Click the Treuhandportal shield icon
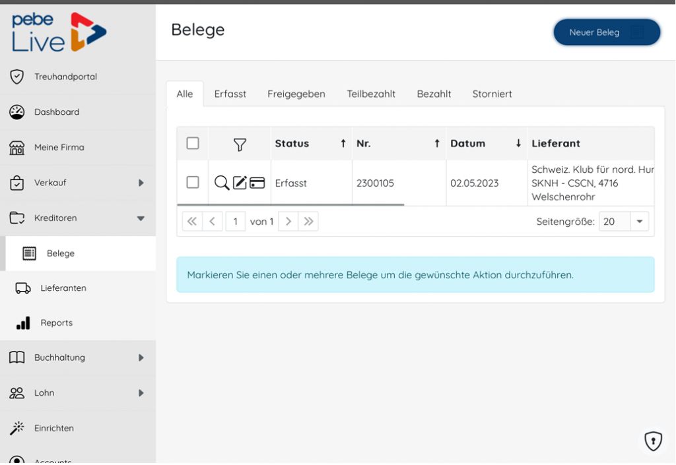The image size is (676, 465). coord(17,77)
